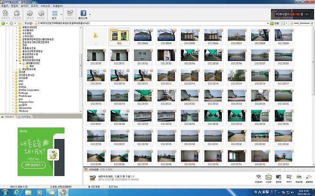The height and width of the screenshot is (196, 315).
Task: Click zoom-in plus icon of thumbnail slider
Action: 312,24
